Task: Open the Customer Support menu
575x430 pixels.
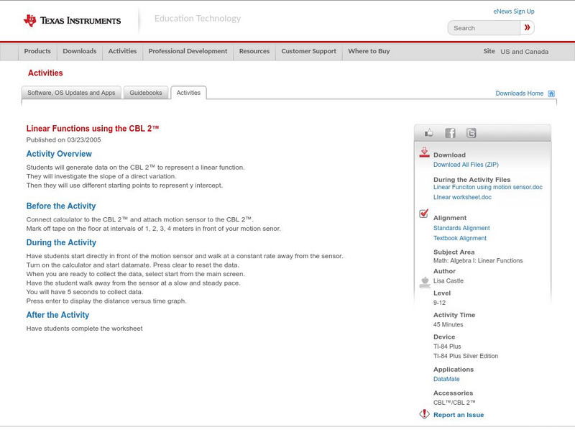Action: pyautogui.click(x=309, y=51)
